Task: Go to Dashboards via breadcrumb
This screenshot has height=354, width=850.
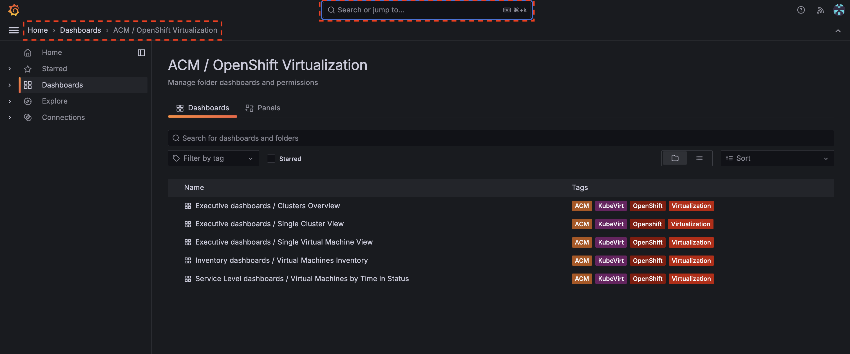Action: (x=80, y=30)
